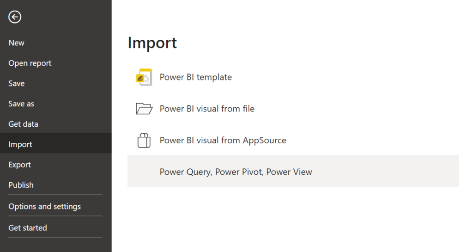
Task: Select New in the sidebar
Action: point(17,43)
